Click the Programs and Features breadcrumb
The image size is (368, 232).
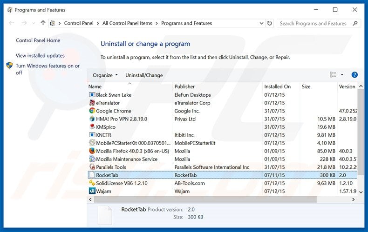[x=186, y=23]
